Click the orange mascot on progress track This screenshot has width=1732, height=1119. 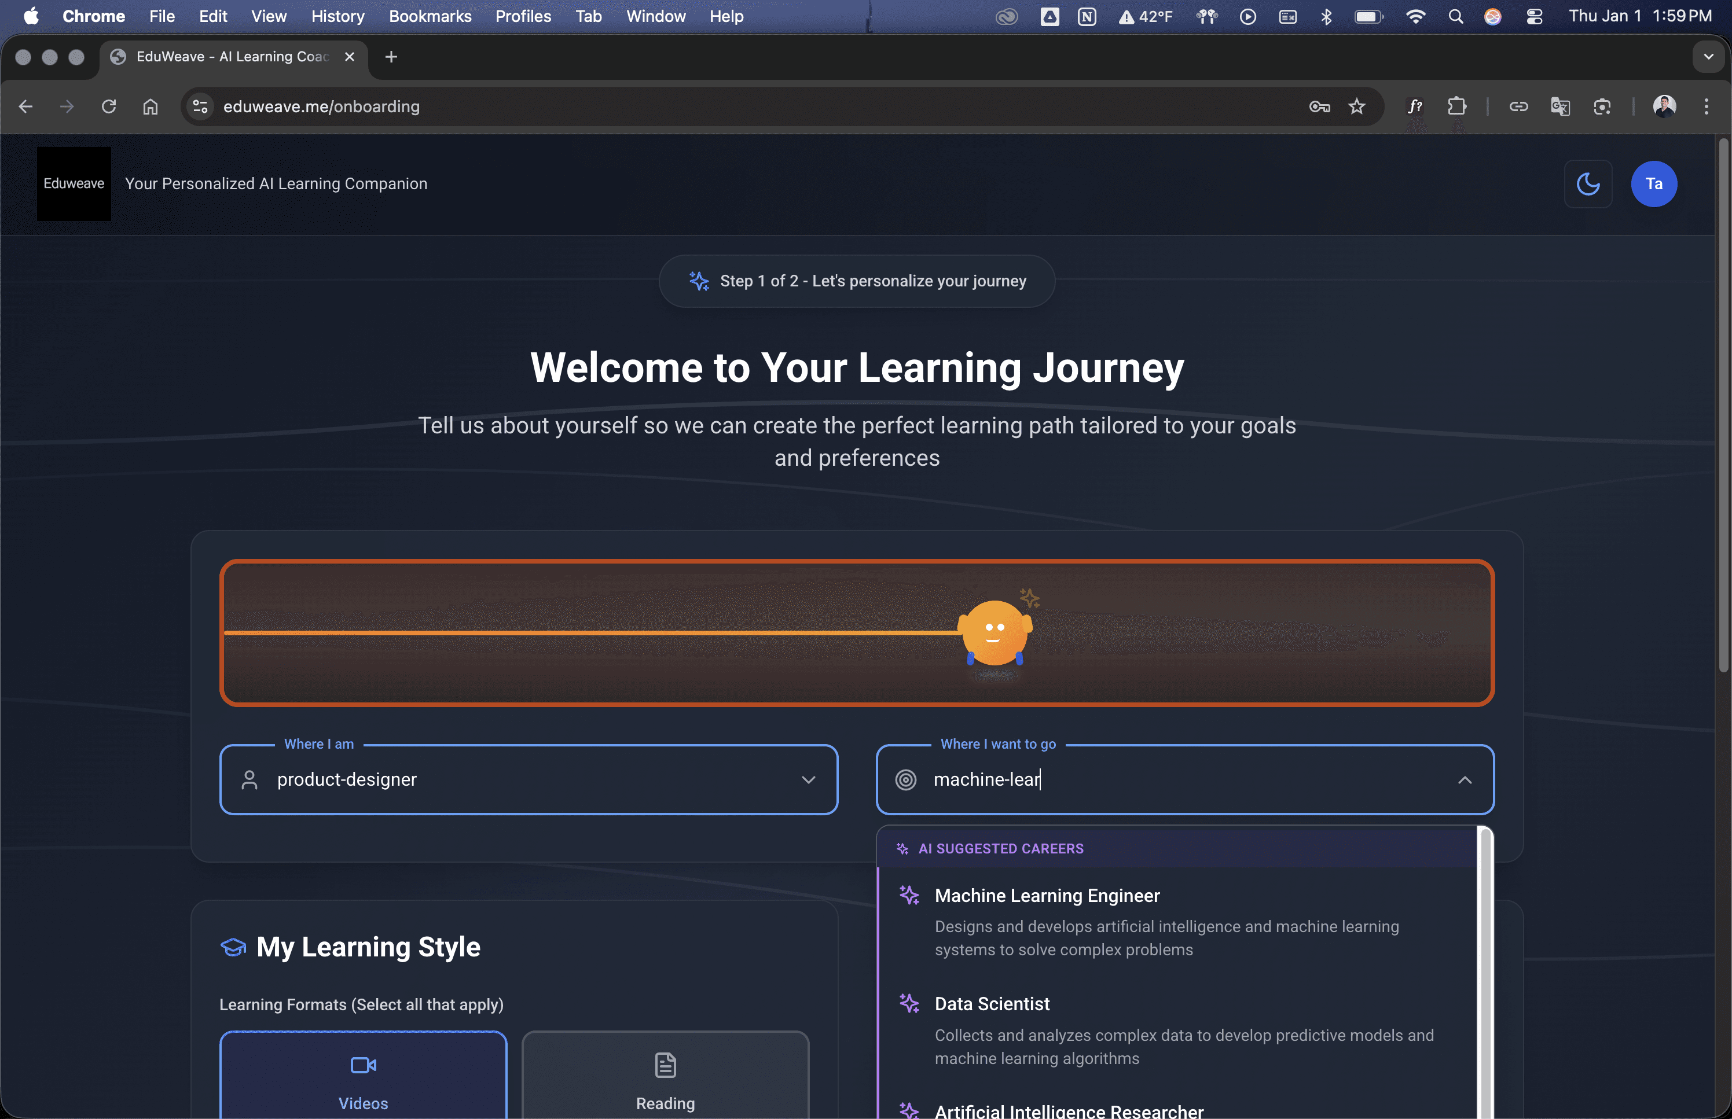click(995, 633)
